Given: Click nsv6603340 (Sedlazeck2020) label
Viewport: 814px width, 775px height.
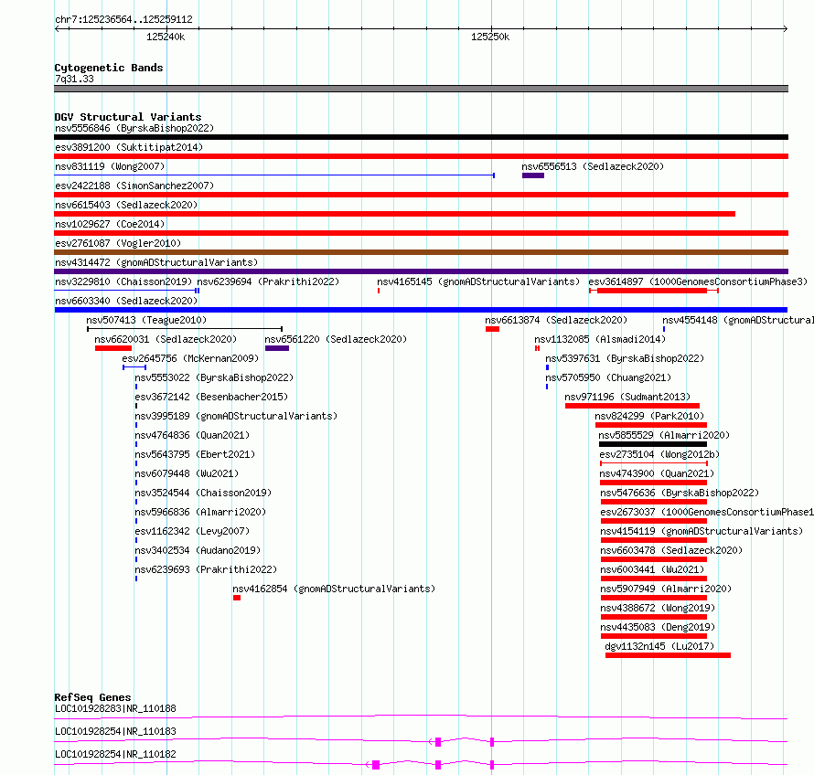Looking at the screenshot, I should tap(126, 301).
